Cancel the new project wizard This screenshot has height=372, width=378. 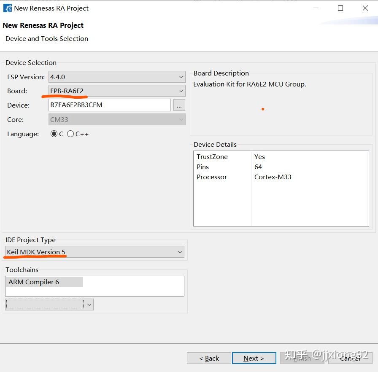coord(350,359)
